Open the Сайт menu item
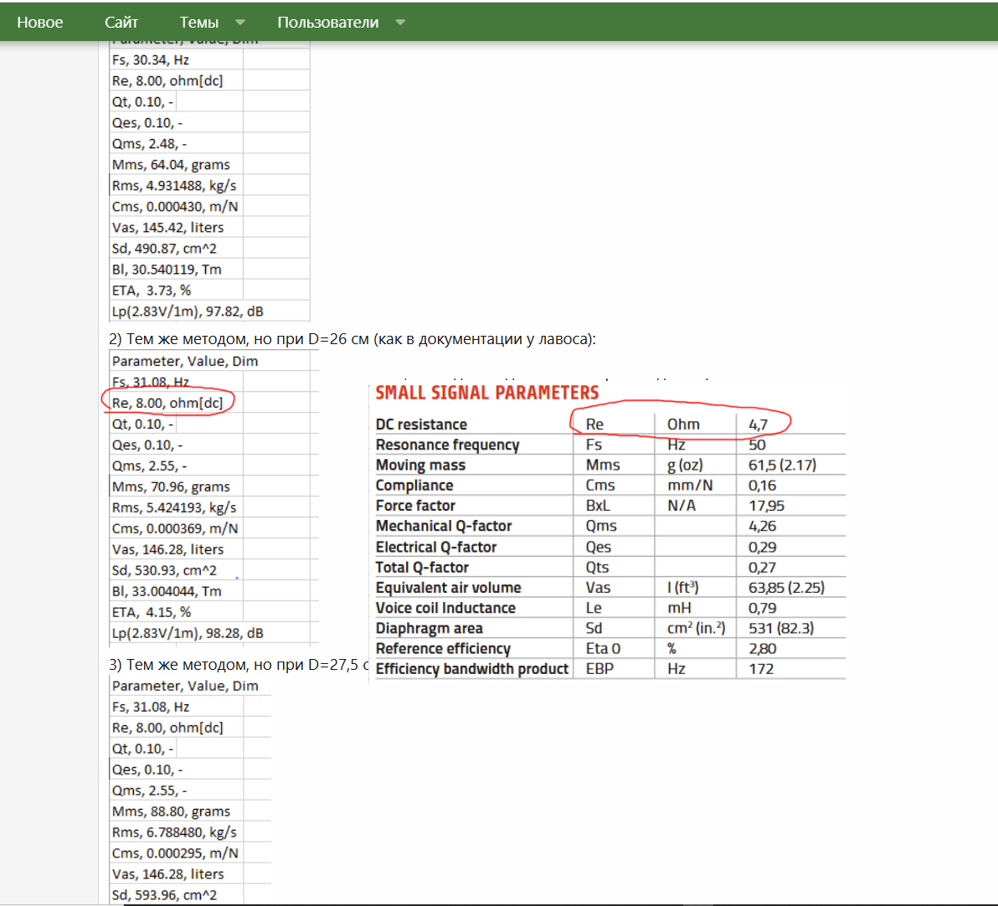The width and height of the screenshot is (998, 906). tap(121, 22)
